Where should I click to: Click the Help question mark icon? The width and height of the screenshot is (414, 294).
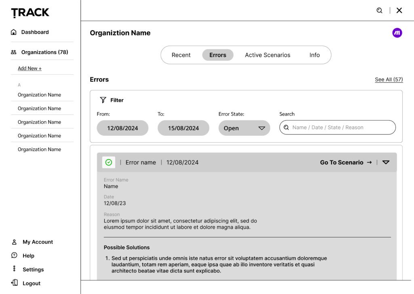pyautogui.click(x=14, y=255)
